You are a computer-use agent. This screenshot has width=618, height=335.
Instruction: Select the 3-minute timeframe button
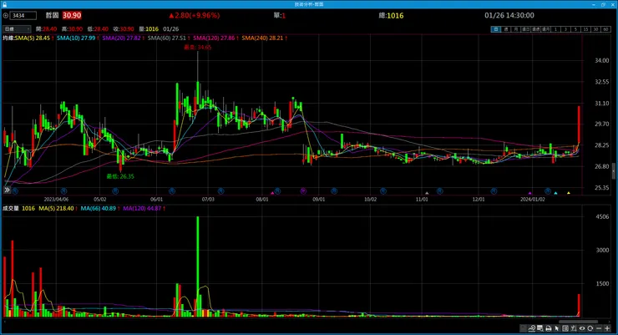pyautogui.click(x=566, y=29)
